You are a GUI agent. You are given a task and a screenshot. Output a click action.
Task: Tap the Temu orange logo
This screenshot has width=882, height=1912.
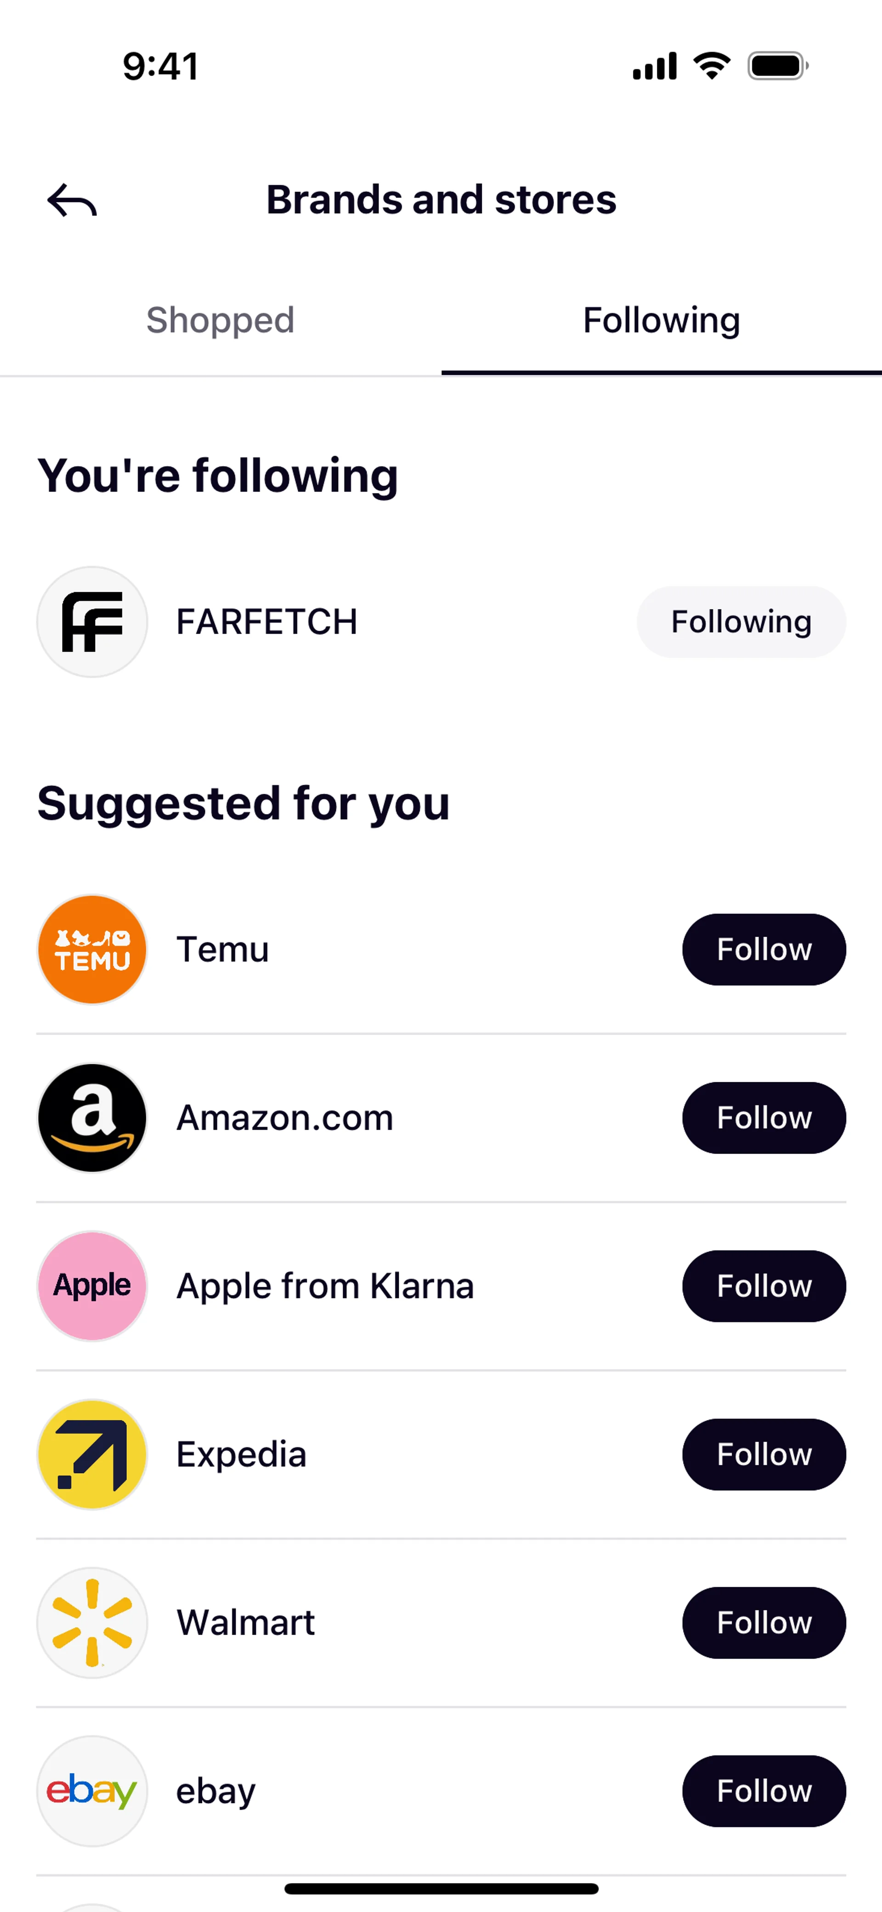click(x=92, y=950)
